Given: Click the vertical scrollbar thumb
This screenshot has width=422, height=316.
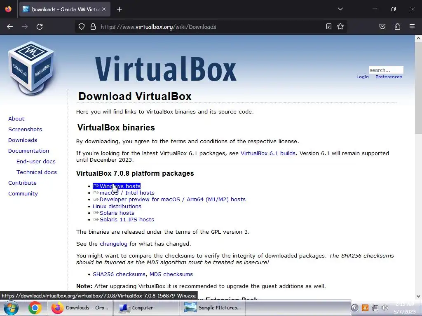Looking at the screenshot, I should click(x=418, y=88).
